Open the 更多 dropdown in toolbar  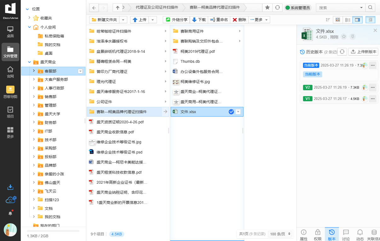pyautogui.click(x=259, y=20)
